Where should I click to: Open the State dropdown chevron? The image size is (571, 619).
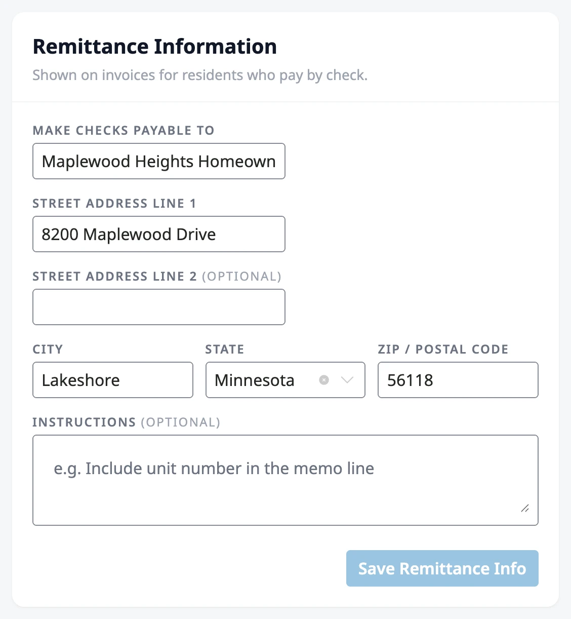click(347, 380)
